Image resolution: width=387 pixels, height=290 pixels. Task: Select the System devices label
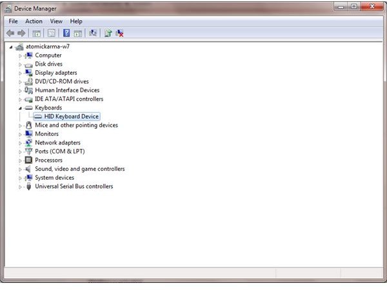click(55, 178)
